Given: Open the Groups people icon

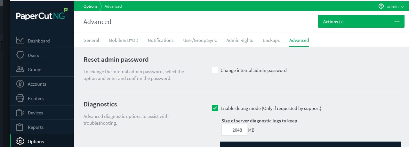Looking at the screenshot, I should point(20,69).
